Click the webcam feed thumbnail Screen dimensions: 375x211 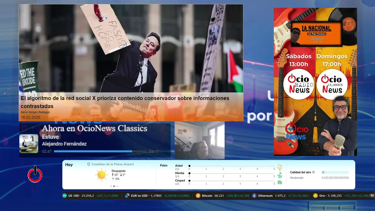click(x=200, y=140)
